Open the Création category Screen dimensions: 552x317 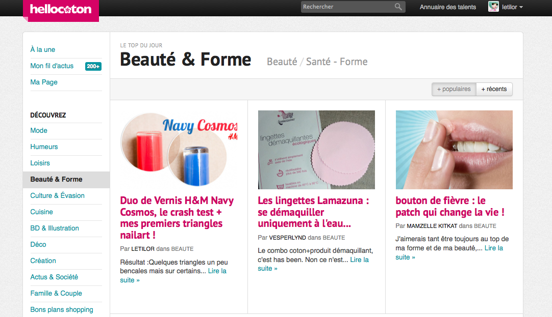coord(43,261)
